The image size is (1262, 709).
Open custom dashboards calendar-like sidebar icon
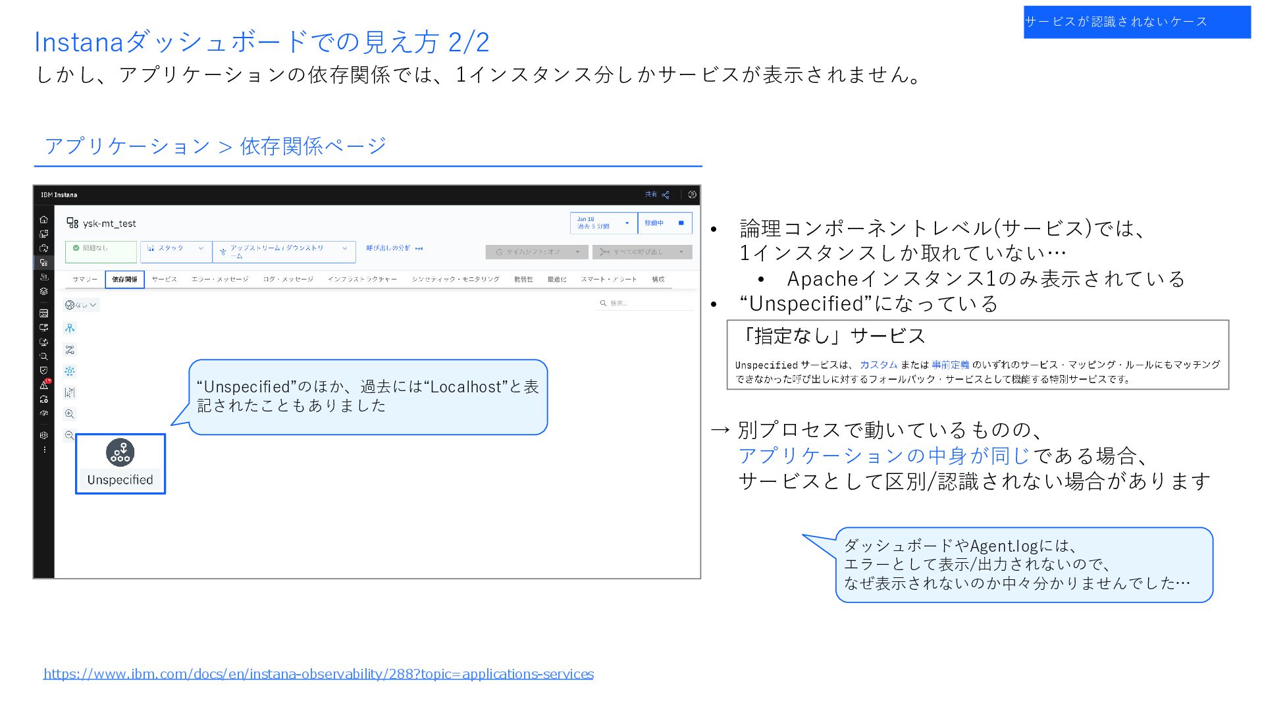tap(43, 313)
